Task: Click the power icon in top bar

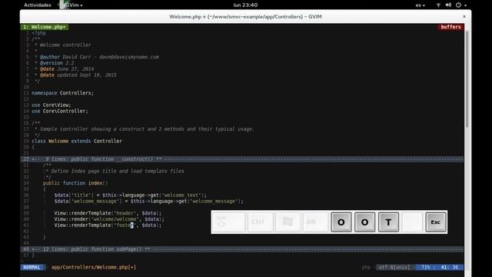Action: (458, 5)
